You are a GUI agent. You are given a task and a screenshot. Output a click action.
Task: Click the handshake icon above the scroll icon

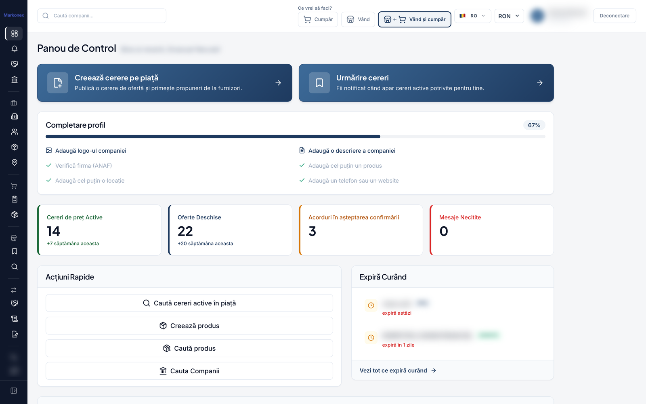tap(14, 303)
